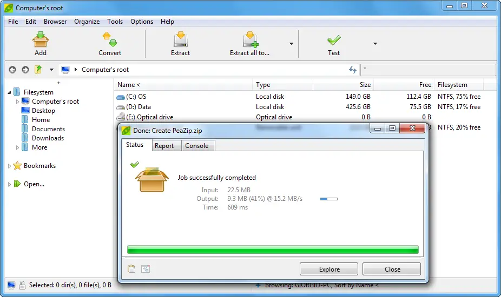
Task: Open the dropdown arrow next to Test
Action: 375,44
